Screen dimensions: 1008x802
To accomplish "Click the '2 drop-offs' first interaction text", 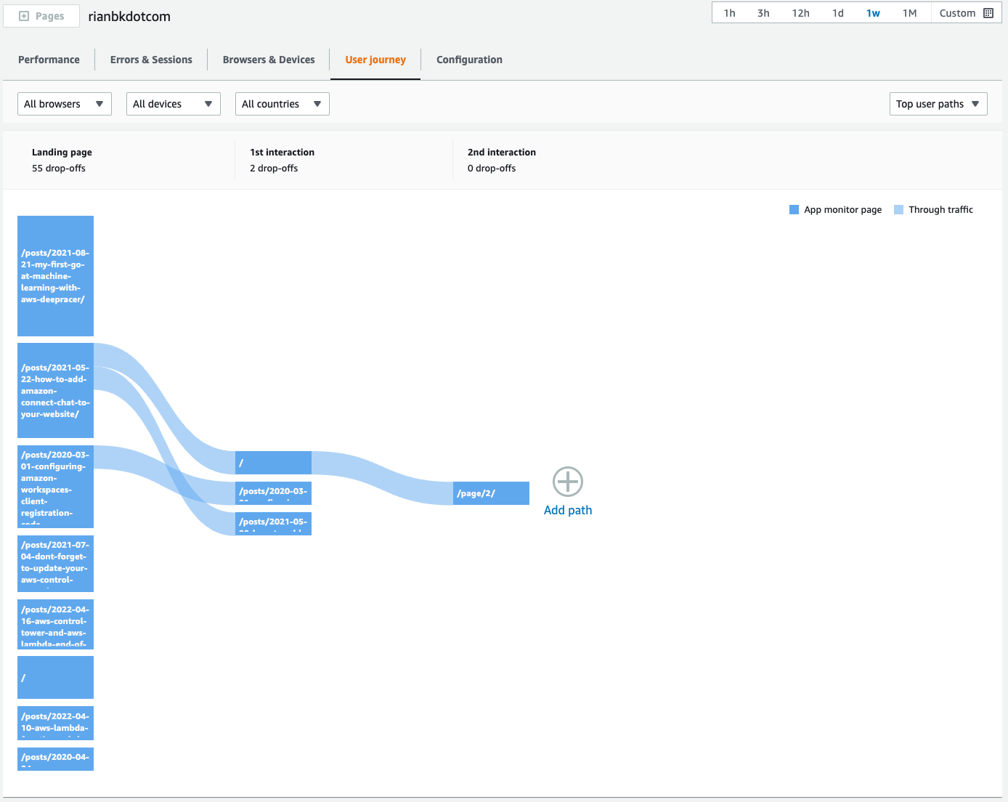I will [x=274, y=168].
